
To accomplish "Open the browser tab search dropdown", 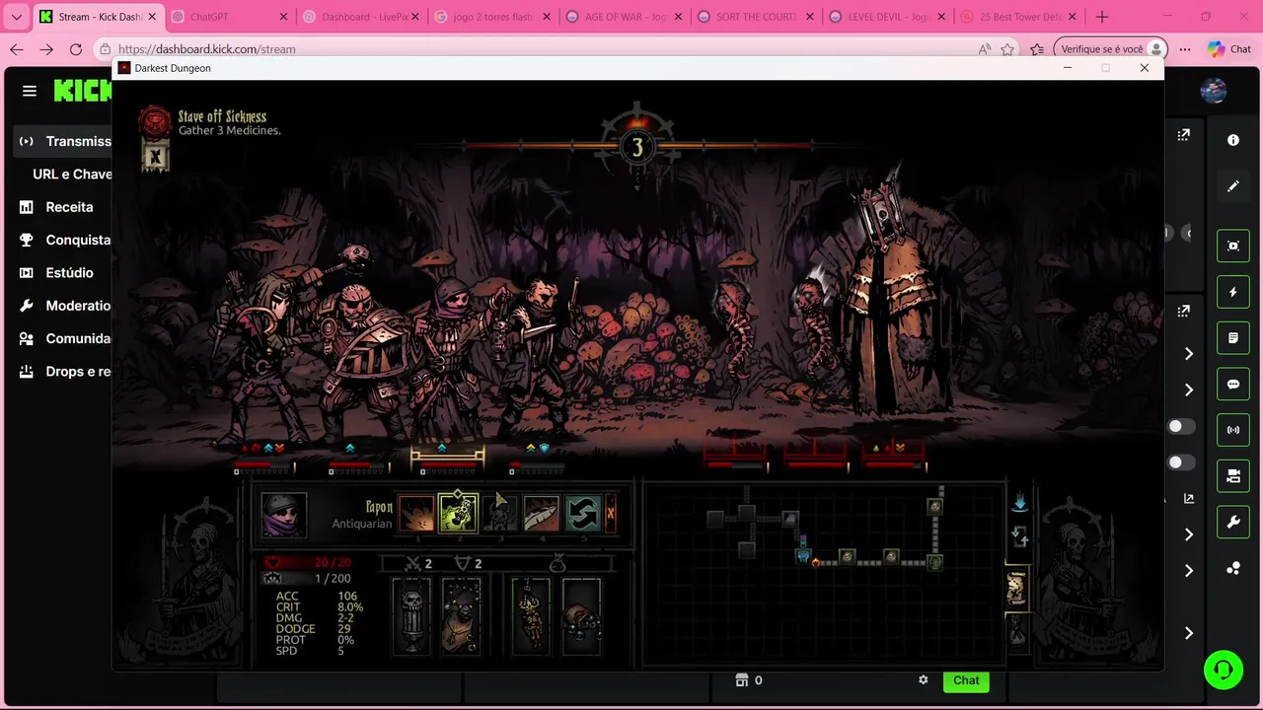I will [x=17, y=17].
